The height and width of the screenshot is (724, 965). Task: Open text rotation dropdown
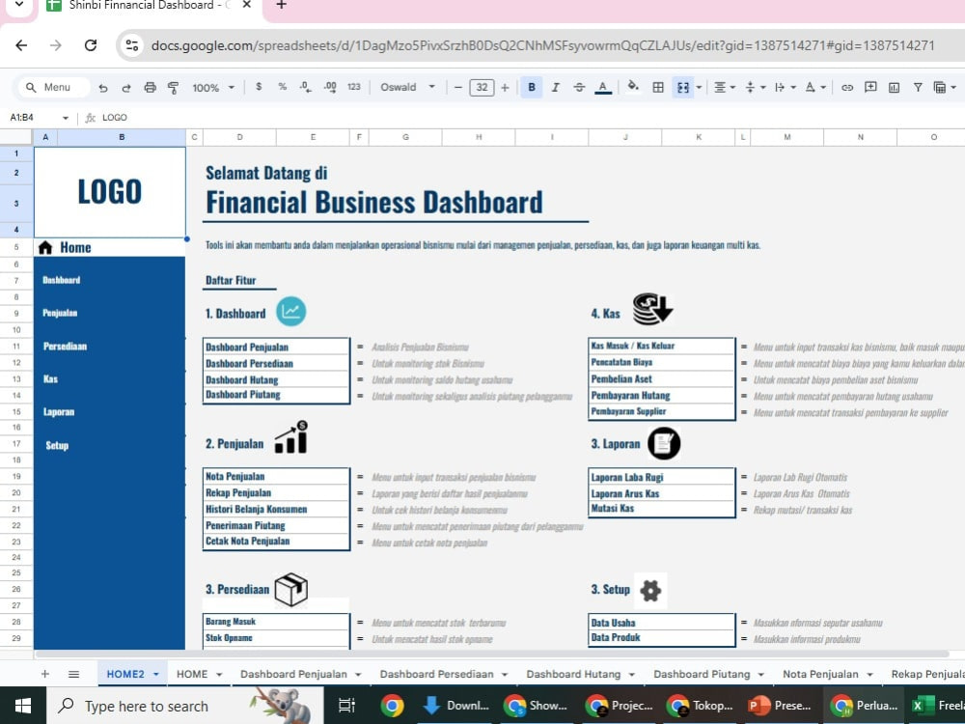point(815,88)
